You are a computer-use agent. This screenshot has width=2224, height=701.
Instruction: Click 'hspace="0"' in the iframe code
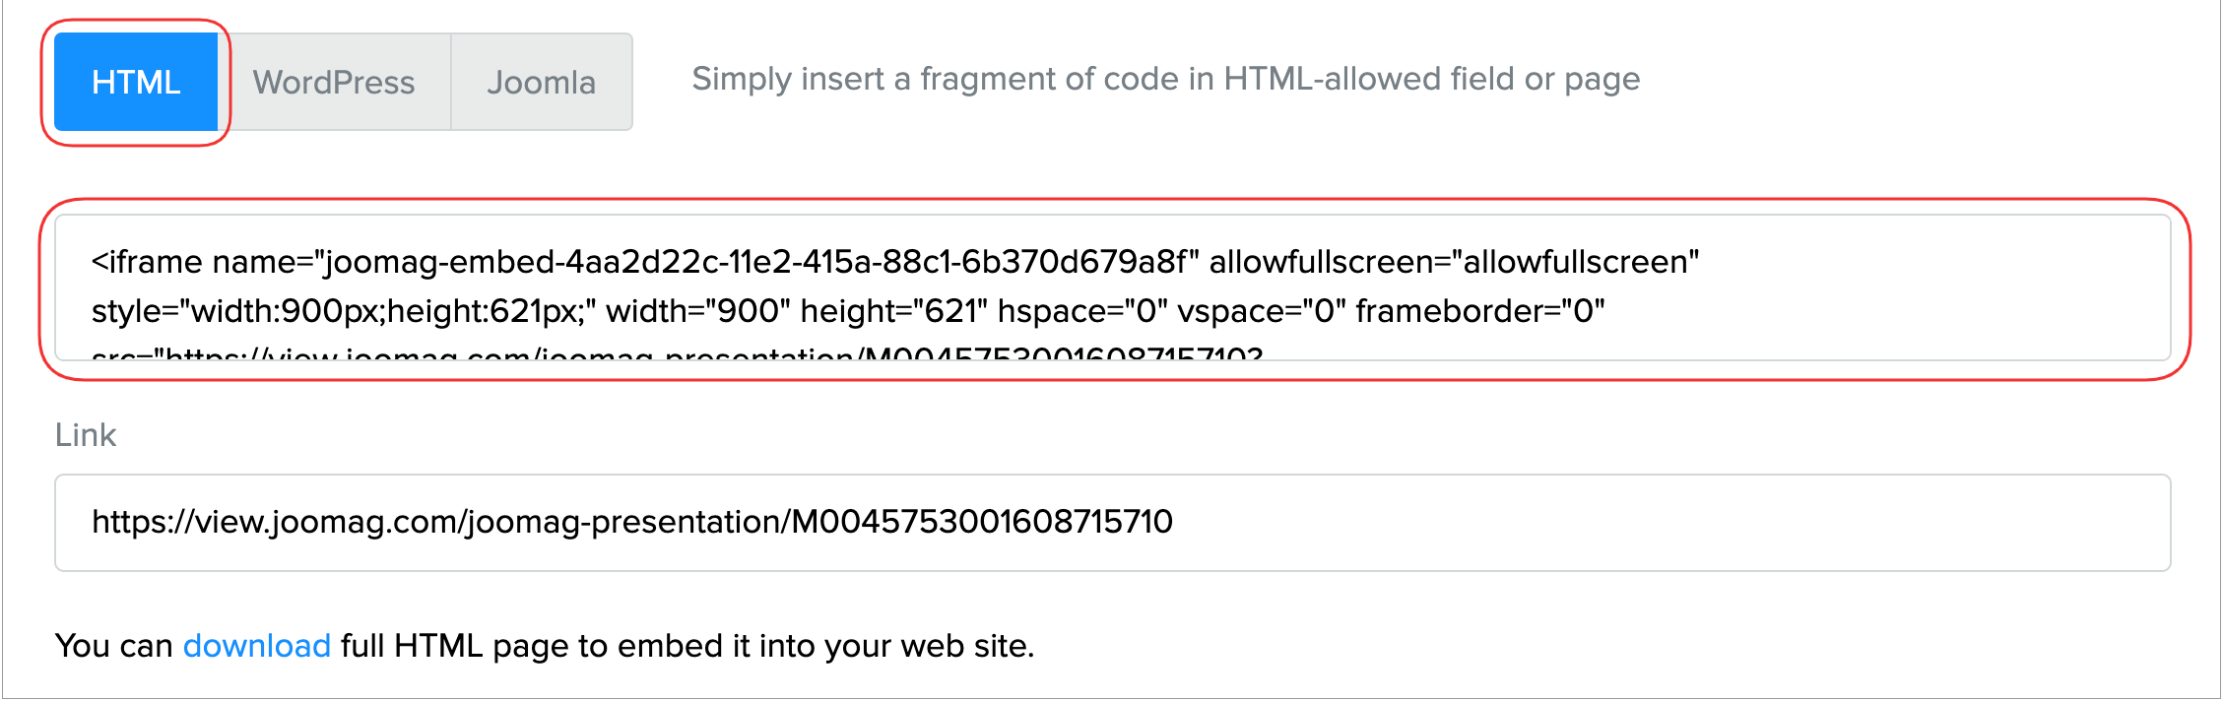click(x=1081, y=311)
